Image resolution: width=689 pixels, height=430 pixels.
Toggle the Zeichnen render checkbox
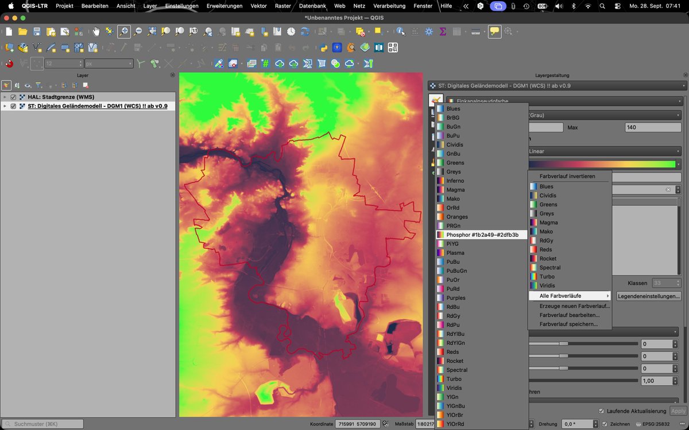pos(605,424)
